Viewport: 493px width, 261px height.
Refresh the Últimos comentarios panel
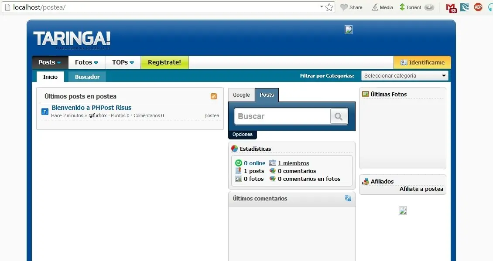pyautogui.click(x=348, y=198)
